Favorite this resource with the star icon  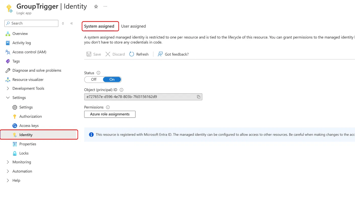pos(96,7)
